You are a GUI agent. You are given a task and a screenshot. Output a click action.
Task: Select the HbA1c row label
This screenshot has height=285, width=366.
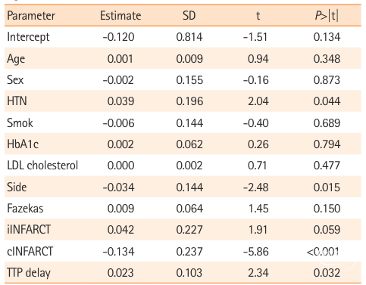pyautogui.click(x=23, y=144)
